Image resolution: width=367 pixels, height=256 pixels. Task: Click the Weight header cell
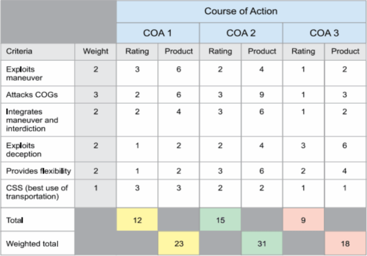click(x=96, y=52)
